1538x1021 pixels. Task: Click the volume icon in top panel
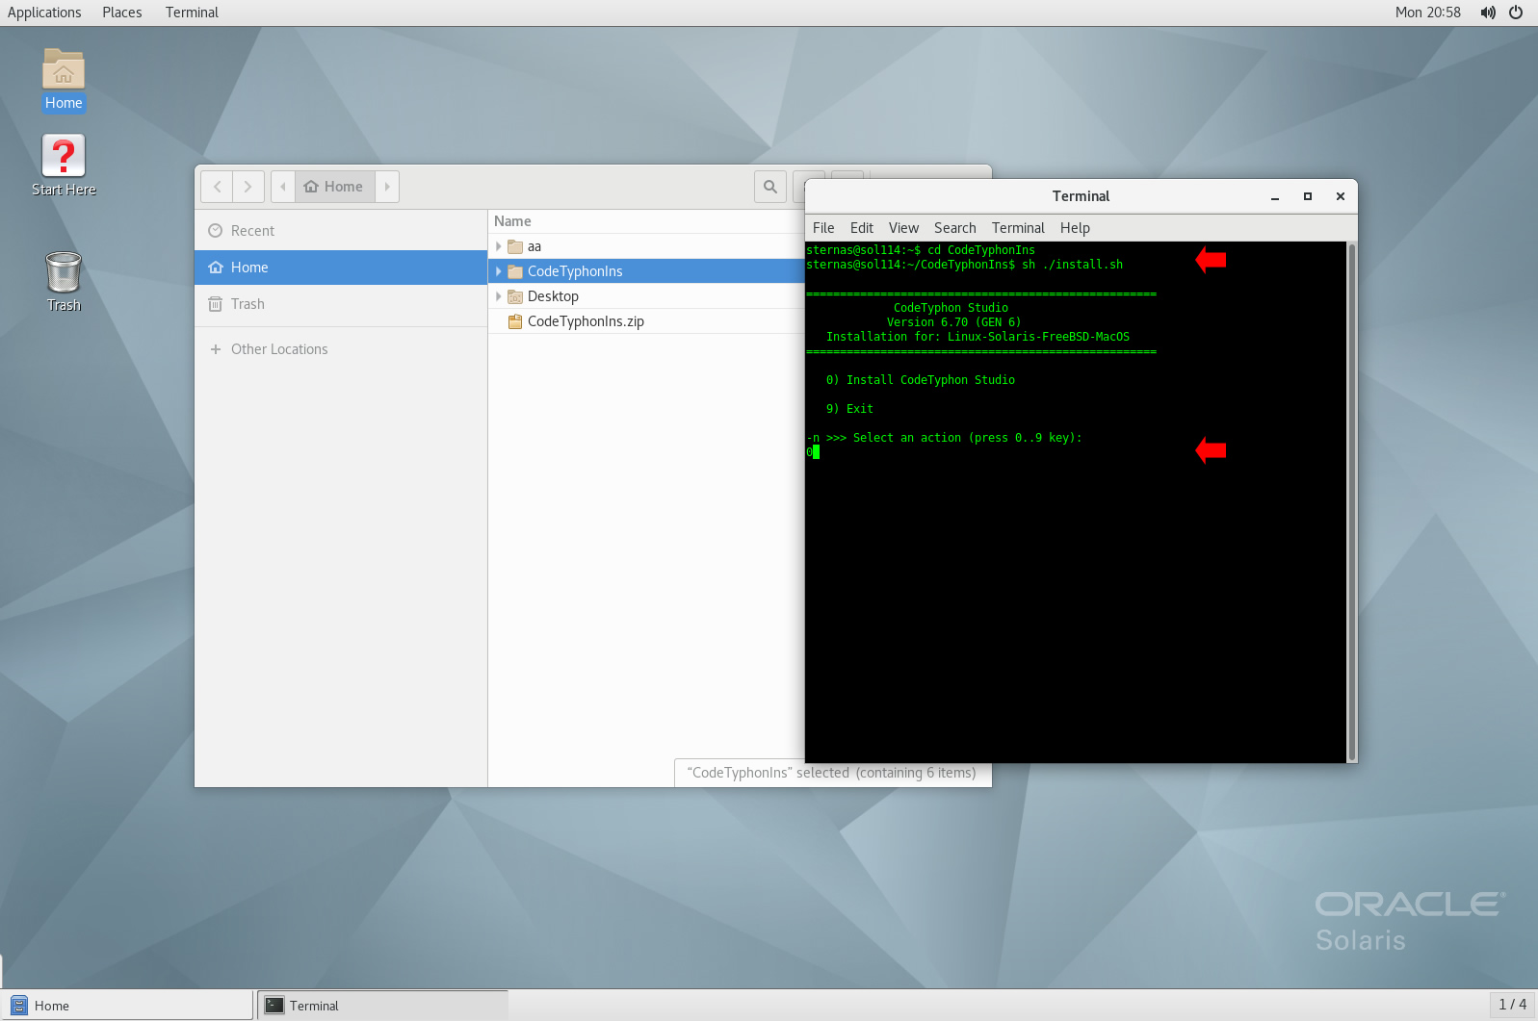coord(1488,13)
